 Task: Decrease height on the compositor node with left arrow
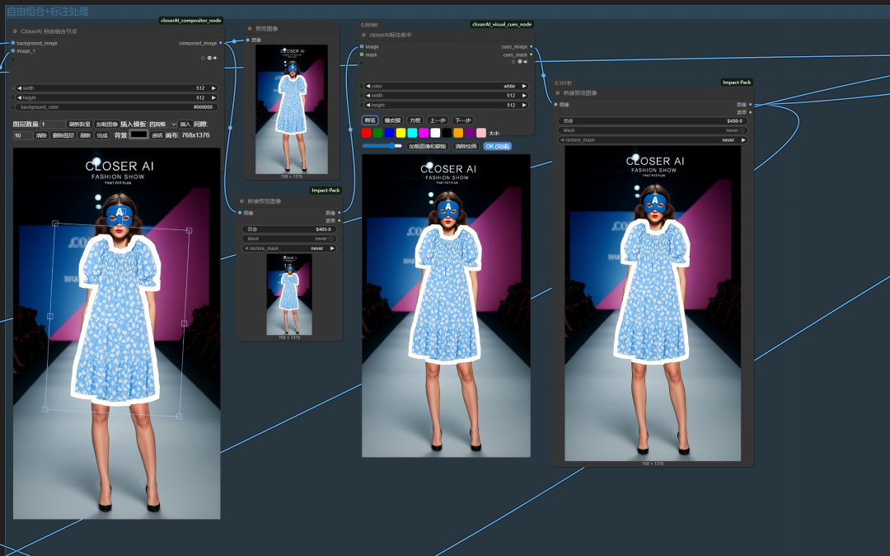click(x=19, y=97)
